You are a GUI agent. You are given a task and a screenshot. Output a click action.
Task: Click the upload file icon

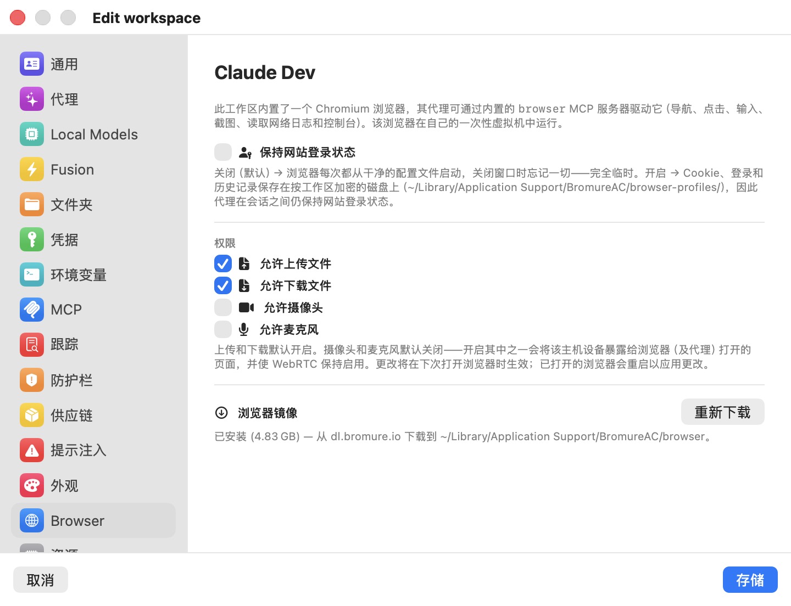[x=244, y=264]
